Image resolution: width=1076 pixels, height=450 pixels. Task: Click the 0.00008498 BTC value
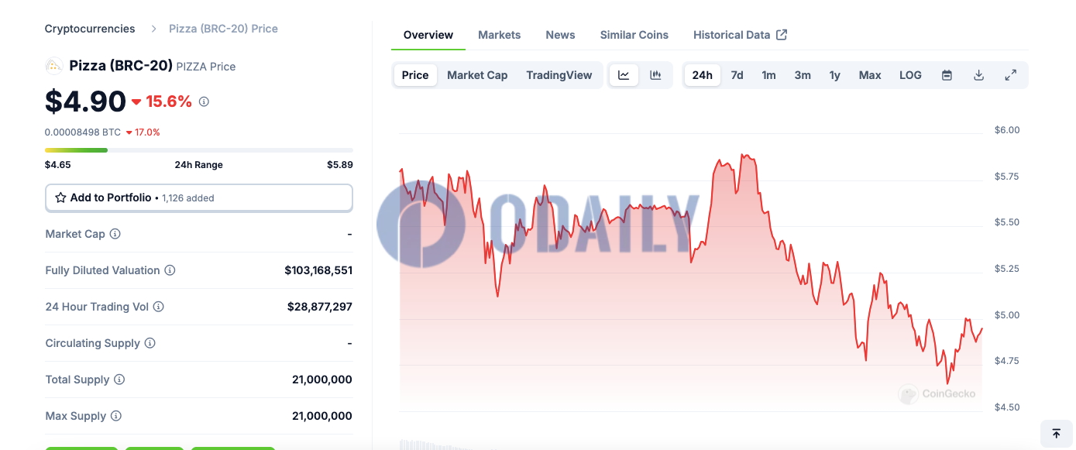83,132
